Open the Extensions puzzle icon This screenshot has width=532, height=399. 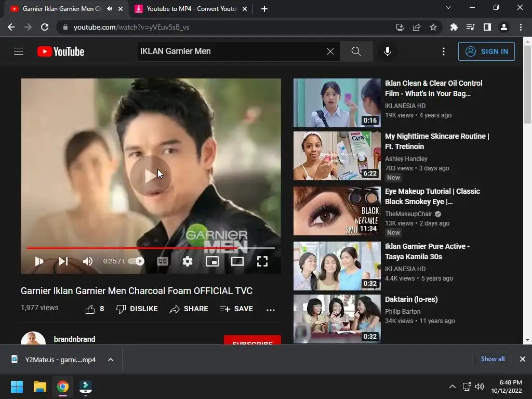tap(454, 27)
